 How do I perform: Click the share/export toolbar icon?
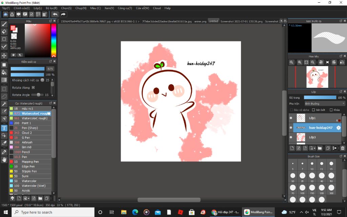pos(12,14)
